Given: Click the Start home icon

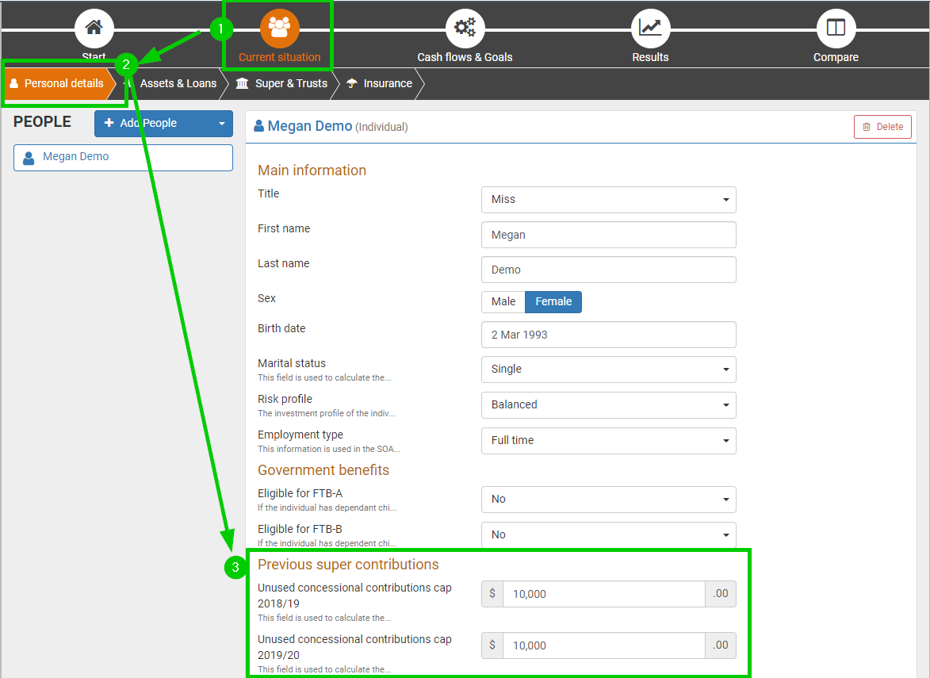Looking at the screenshot, I should coord(94,28).
